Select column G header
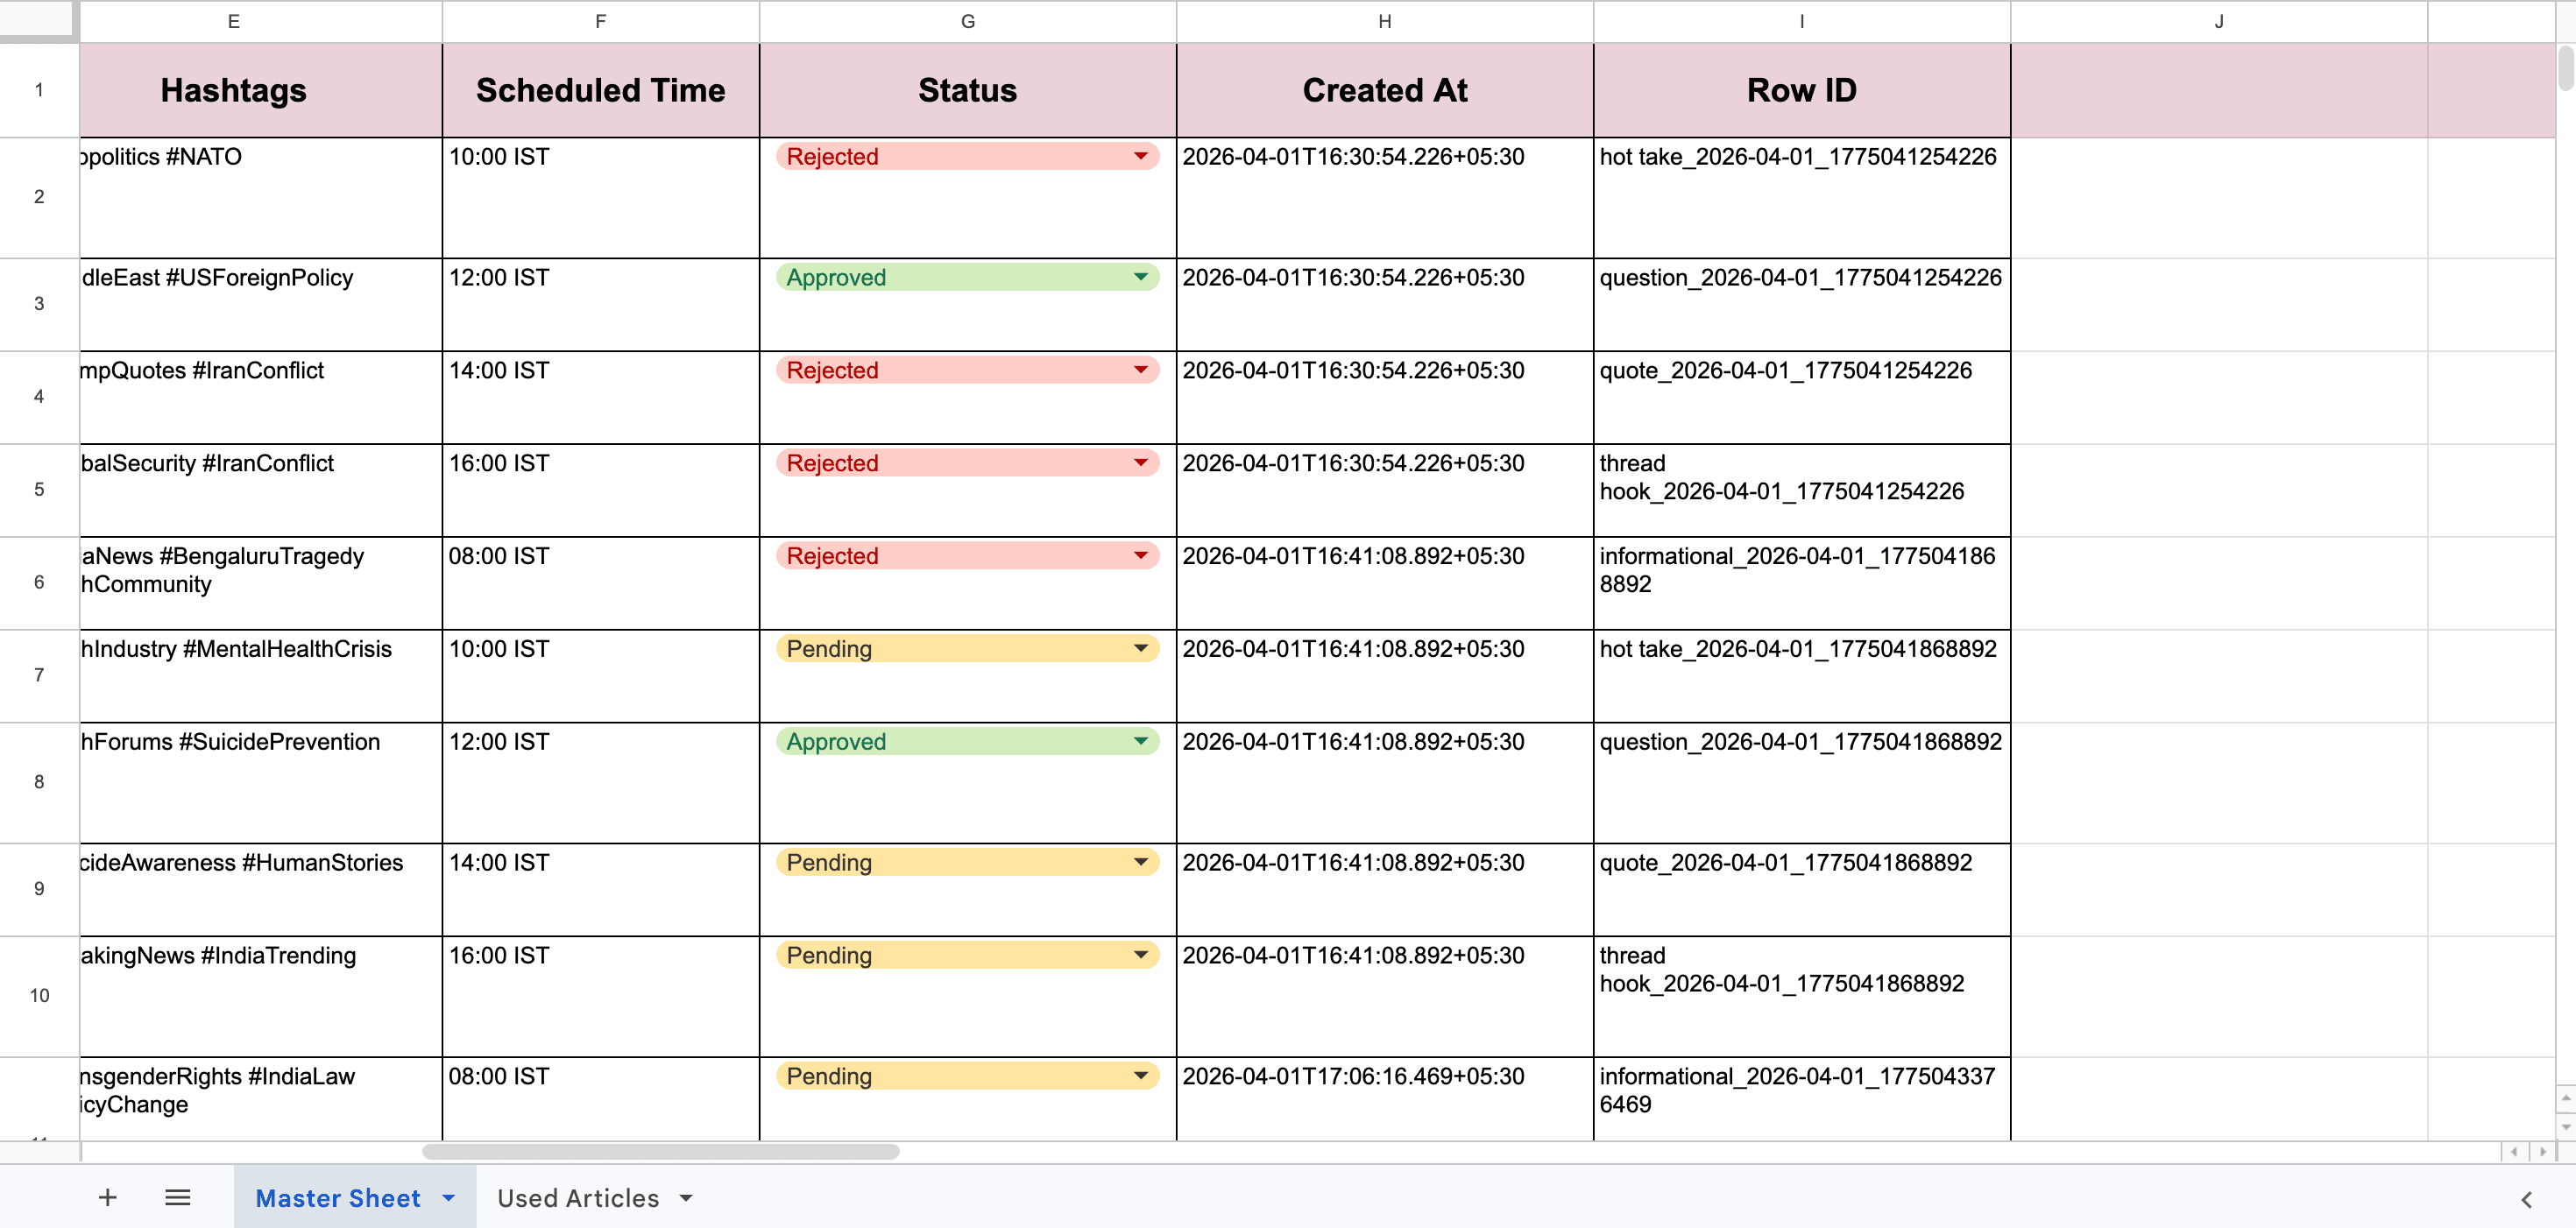This screenshot has width=2576, height=1228. click(967, 21)
